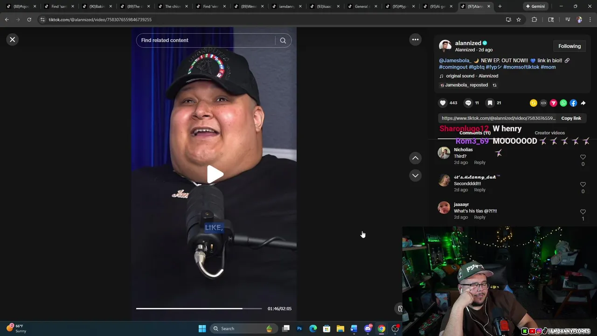Screen dimensions: 597x336
Task: Open a new browser tab
Action: click(500, 7)
